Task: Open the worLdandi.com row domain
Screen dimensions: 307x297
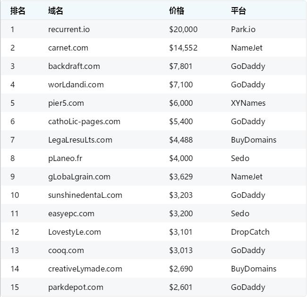Action: click(x=76, y=85)
